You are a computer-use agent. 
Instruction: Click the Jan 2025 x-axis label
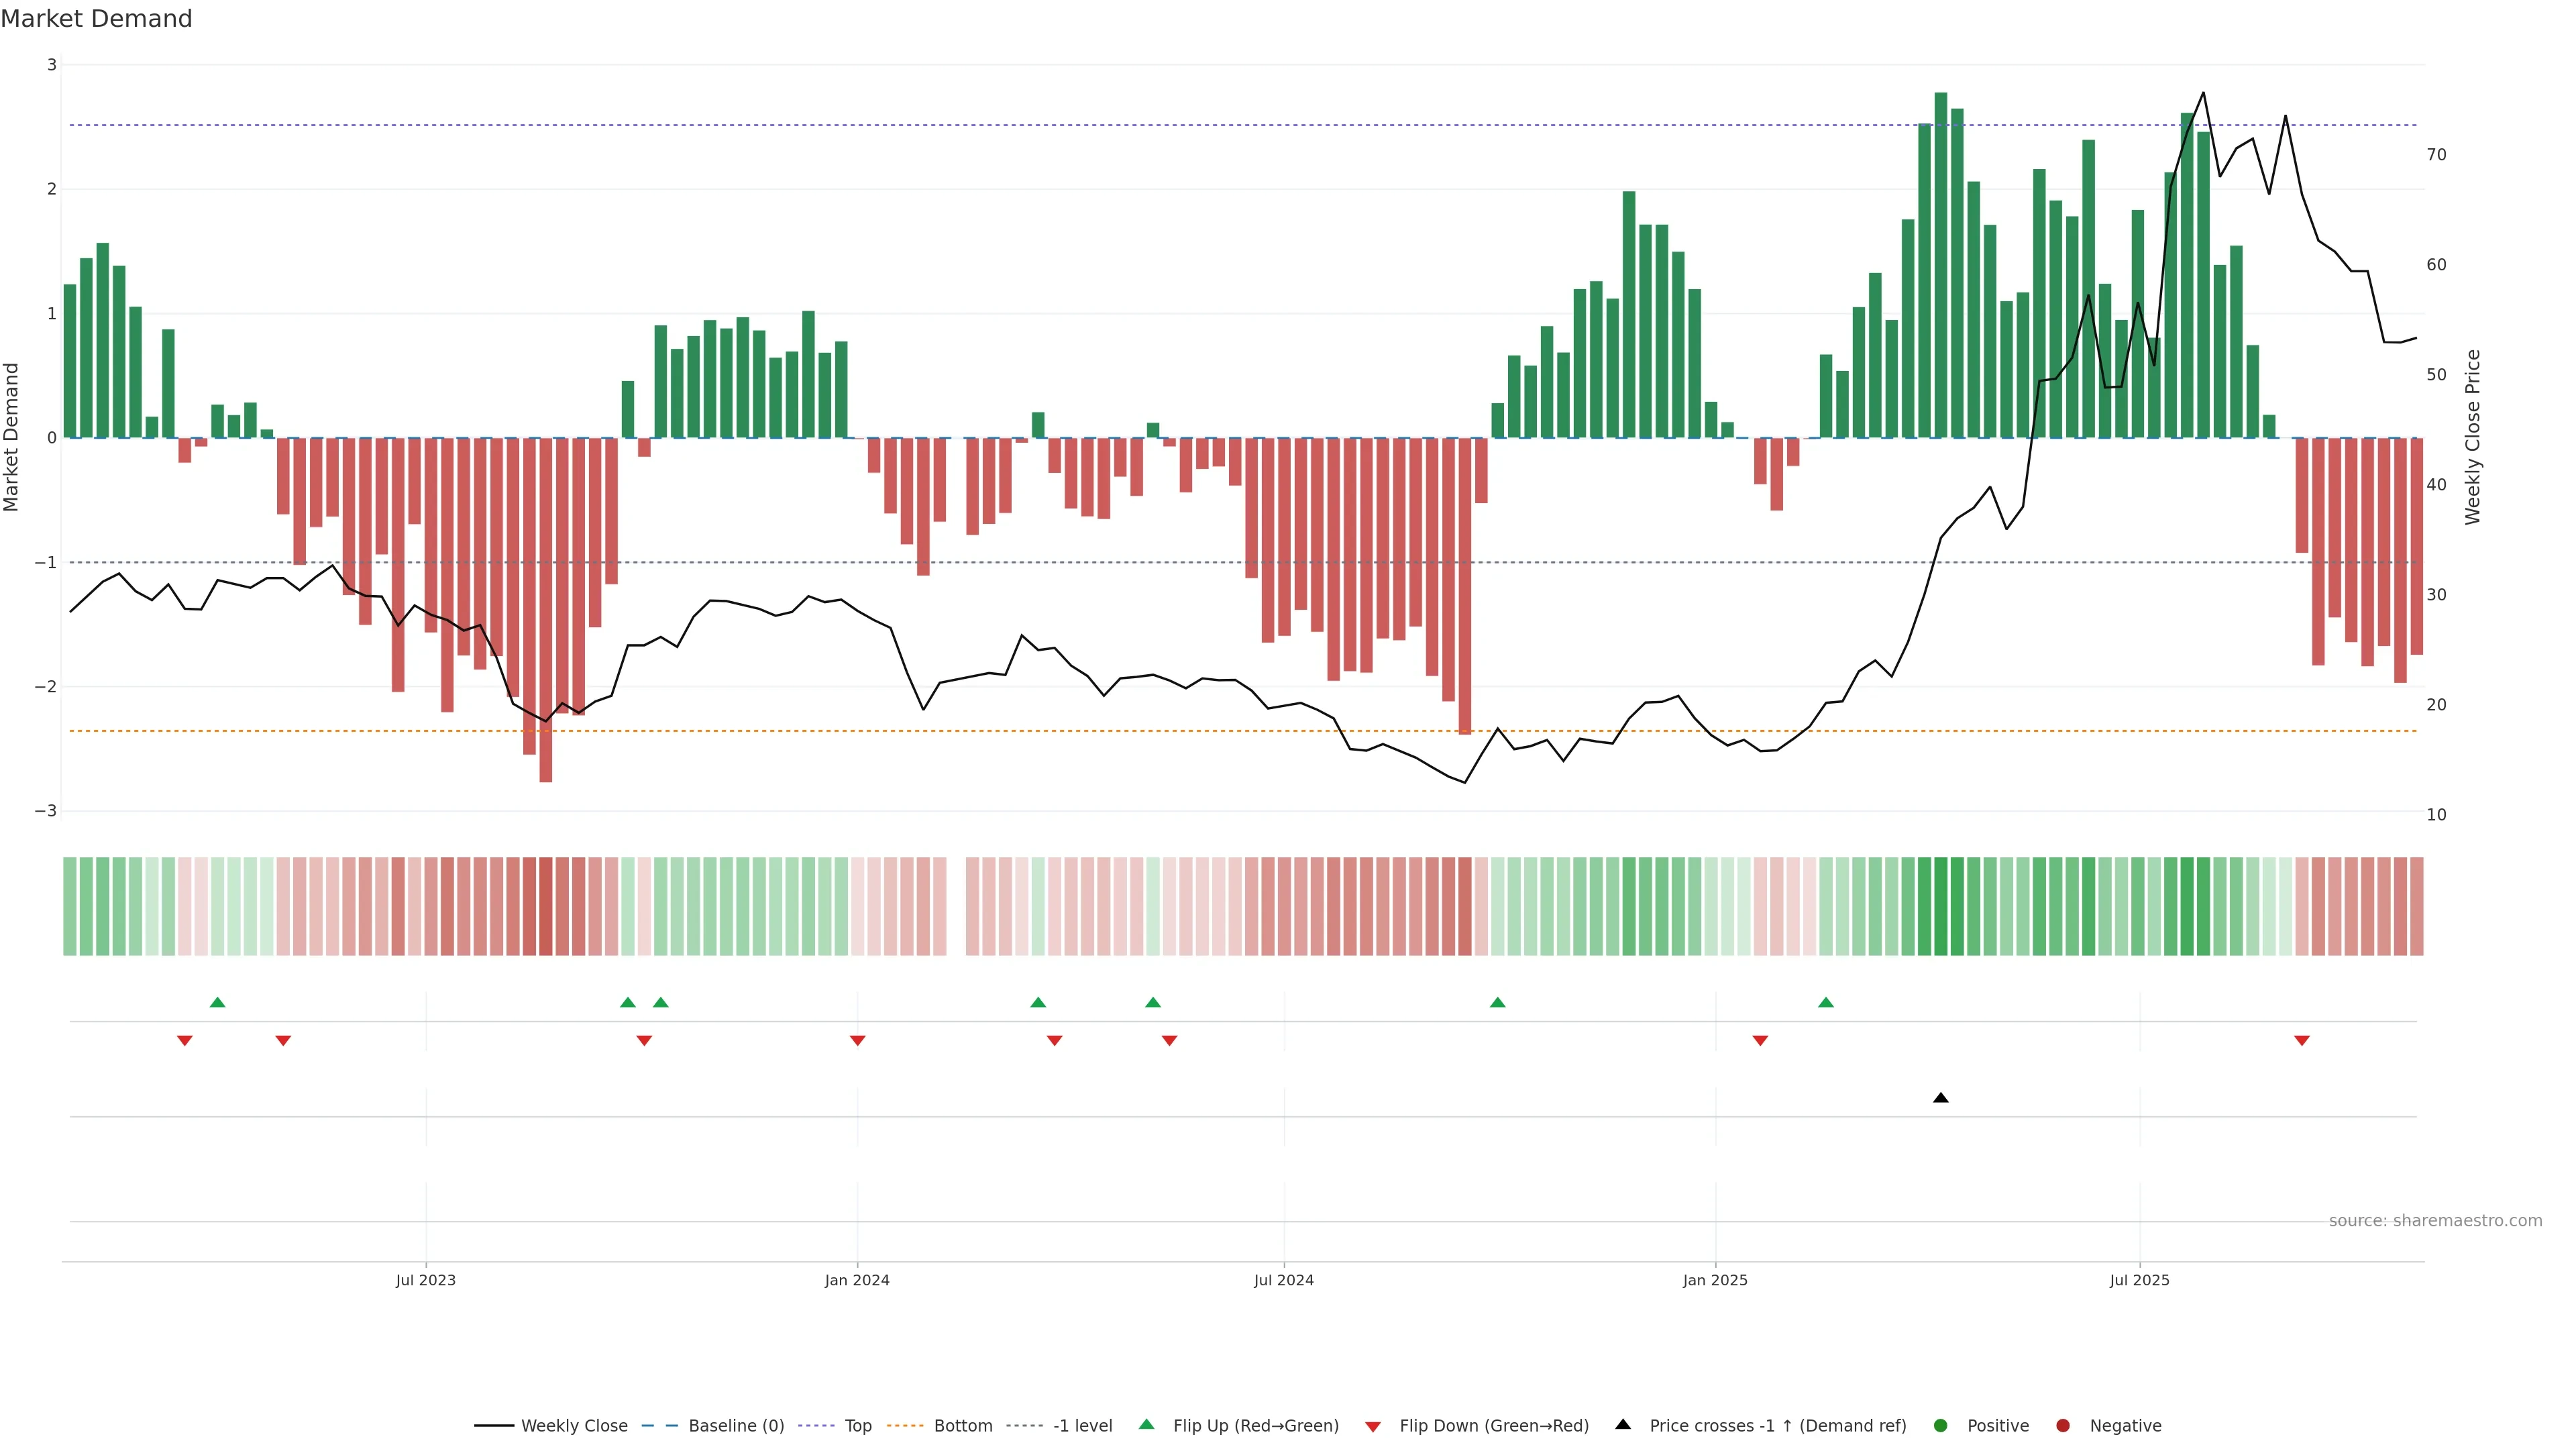[x=1715, y=1280]
